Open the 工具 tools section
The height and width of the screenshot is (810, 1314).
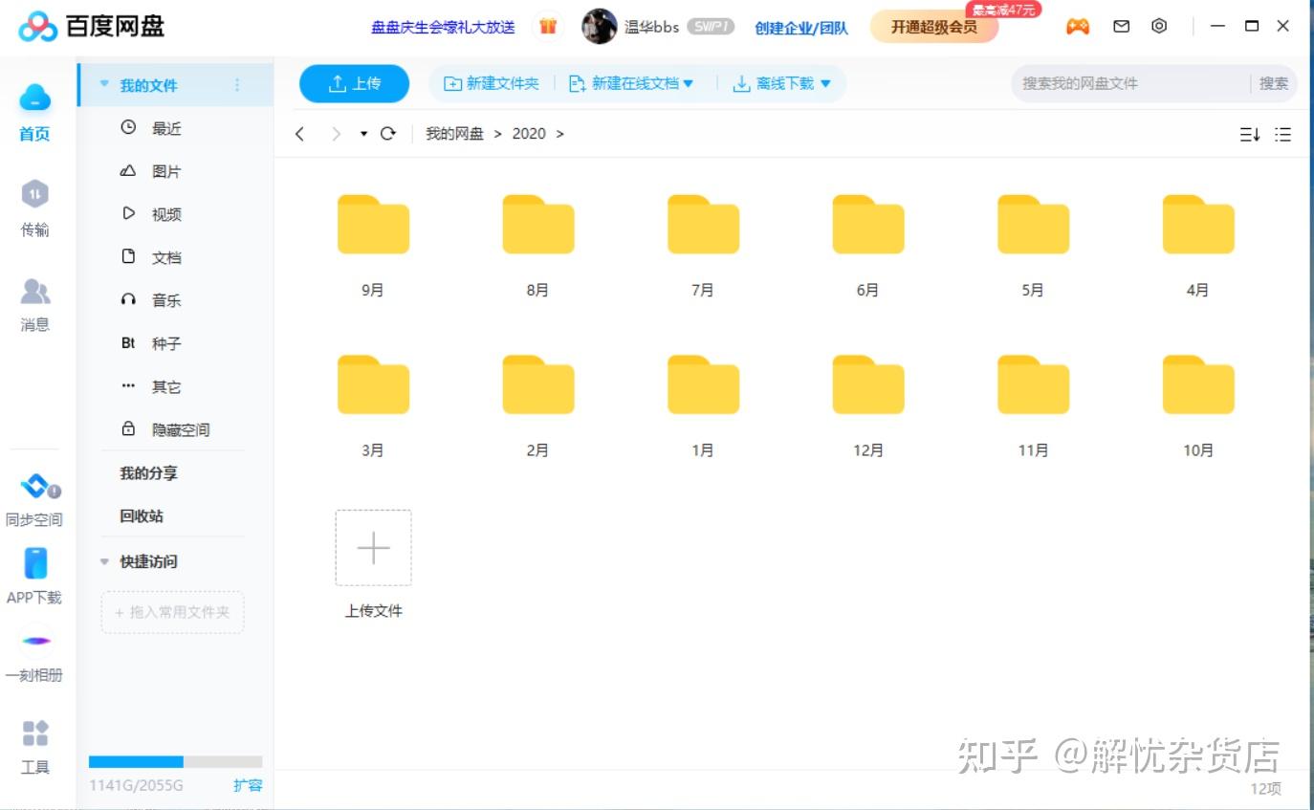coord(34,747)
